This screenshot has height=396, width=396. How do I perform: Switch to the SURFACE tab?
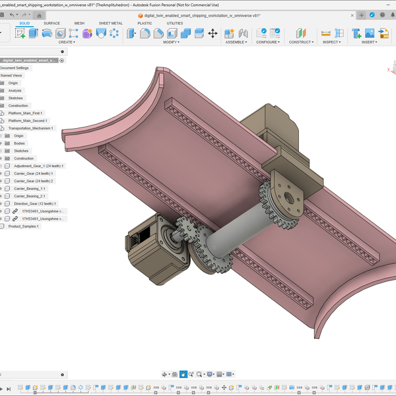tap(51, 23)
